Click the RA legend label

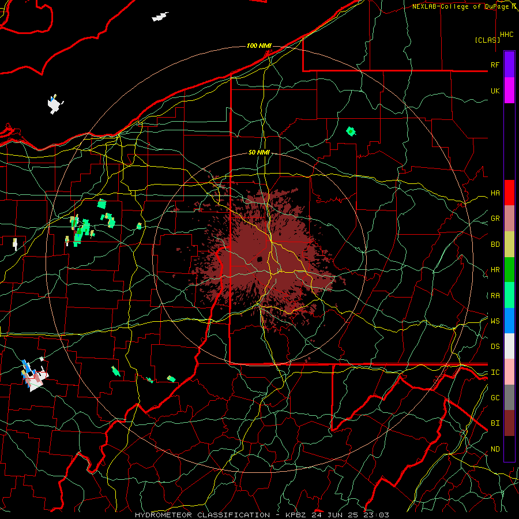point(495,296)
